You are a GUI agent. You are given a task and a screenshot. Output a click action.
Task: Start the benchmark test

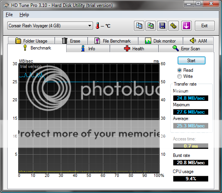(191, 61)
